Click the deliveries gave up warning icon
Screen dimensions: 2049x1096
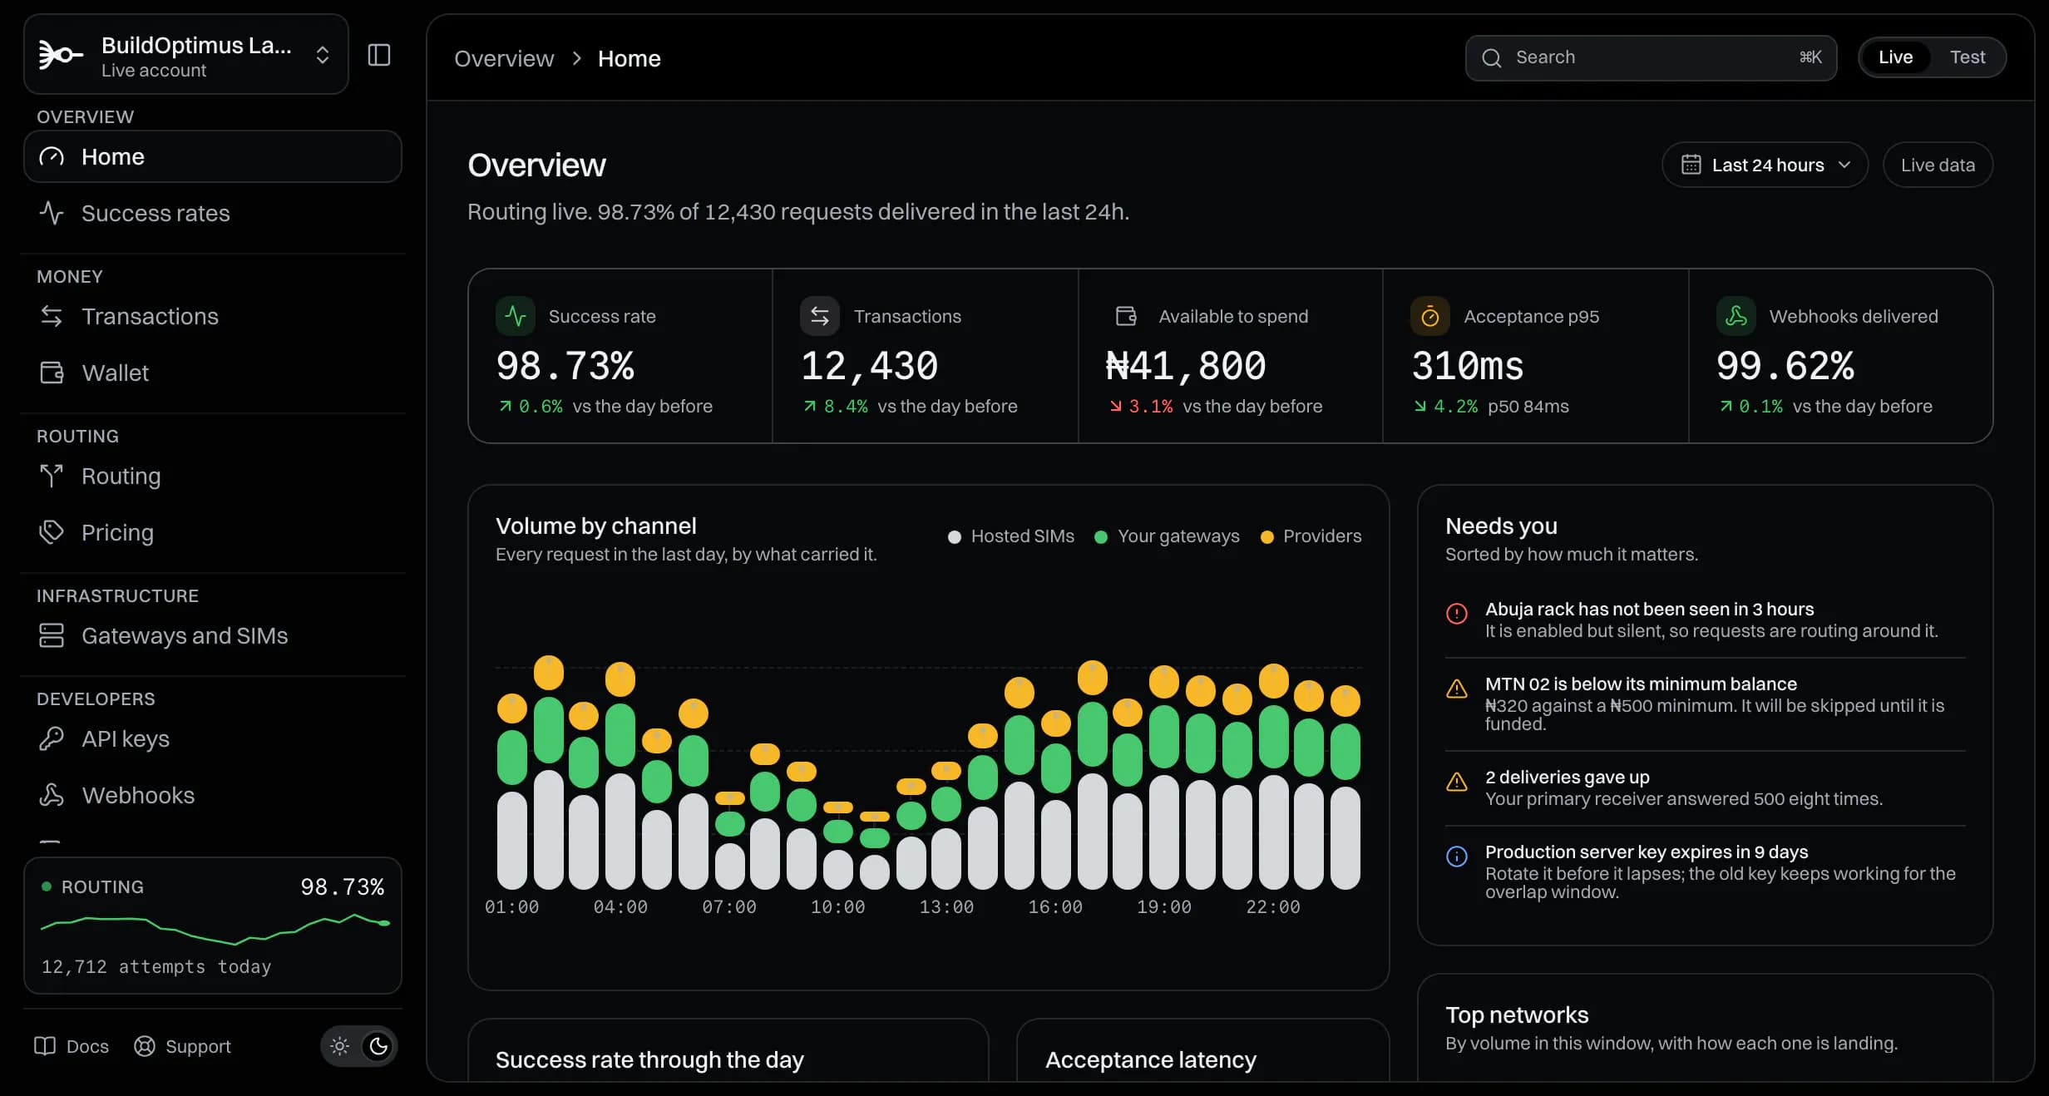[1457, 782]
